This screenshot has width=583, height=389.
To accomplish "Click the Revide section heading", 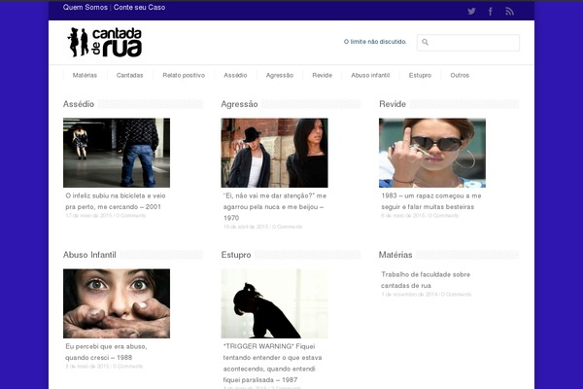I will [x=393, y=104].
